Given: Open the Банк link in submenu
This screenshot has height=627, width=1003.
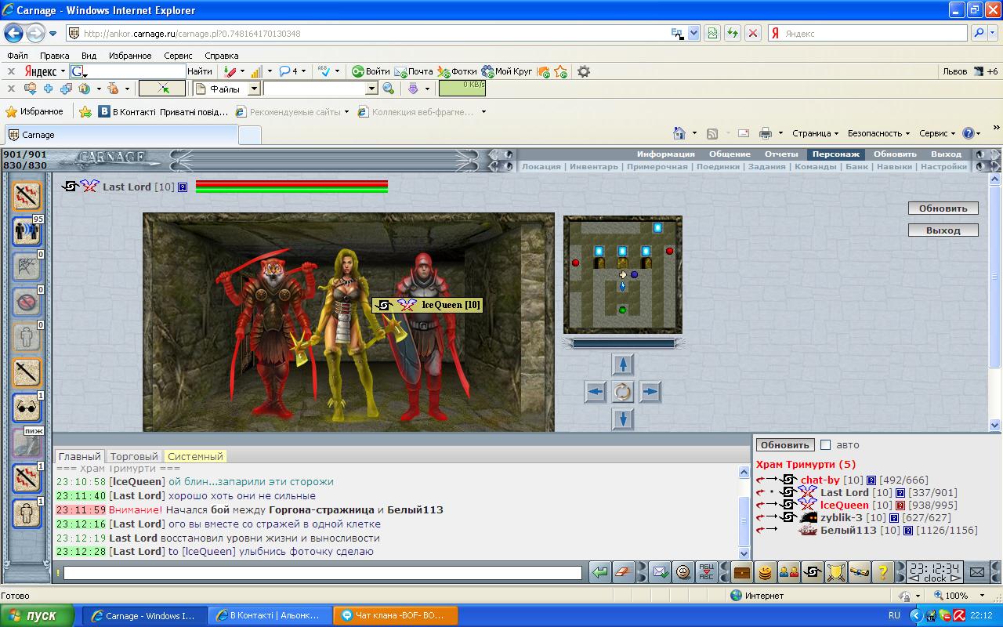Looking at the screenshot, I should 856,166.
